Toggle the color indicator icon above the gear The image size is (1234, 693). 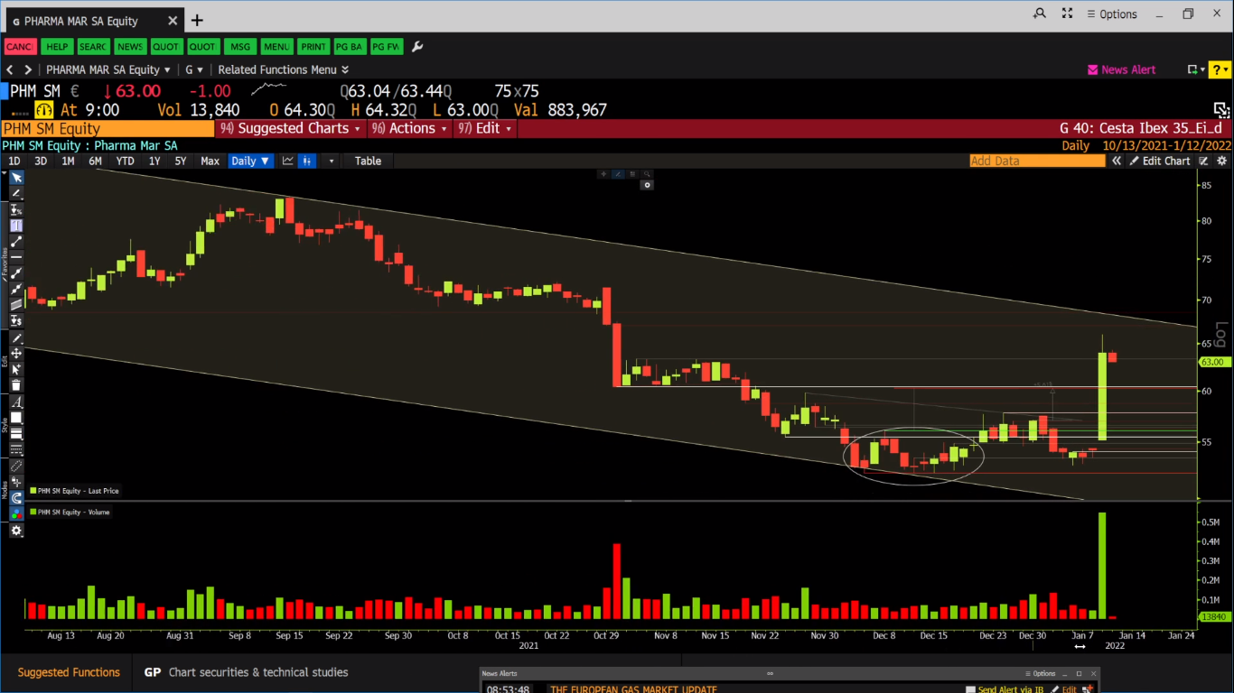click(16, 513)
